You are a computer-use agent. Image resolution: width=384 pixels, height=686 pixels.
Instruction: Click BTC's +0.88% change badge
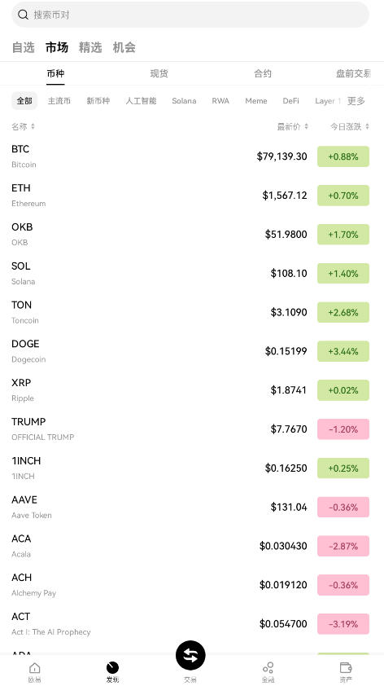[343, 156]
